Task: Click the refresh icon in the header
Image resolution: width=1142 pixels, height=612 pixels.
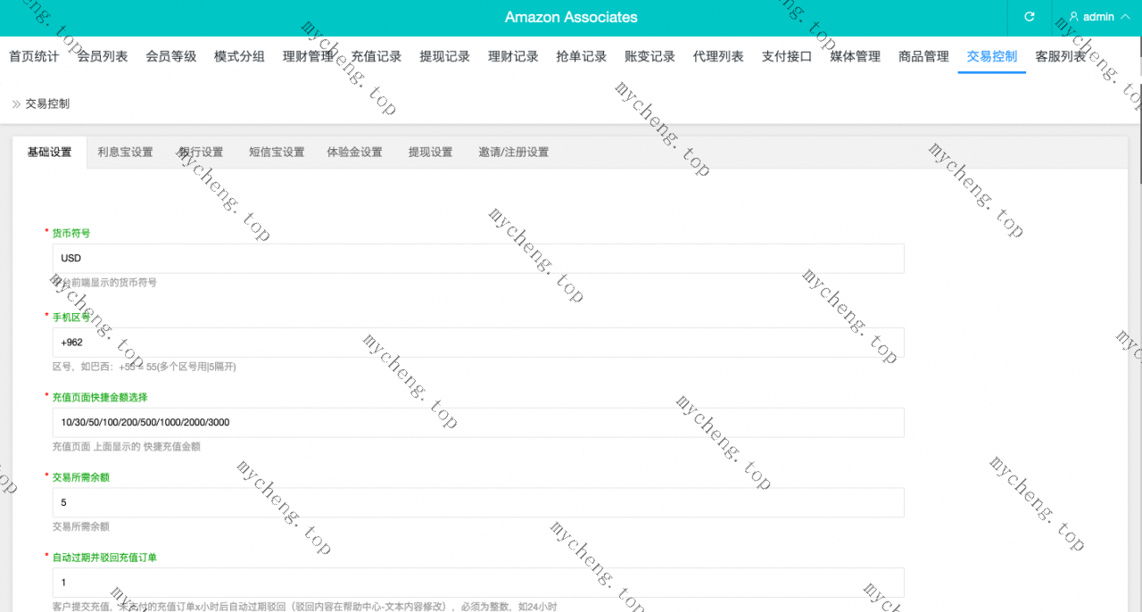Action: (1030, 17)
